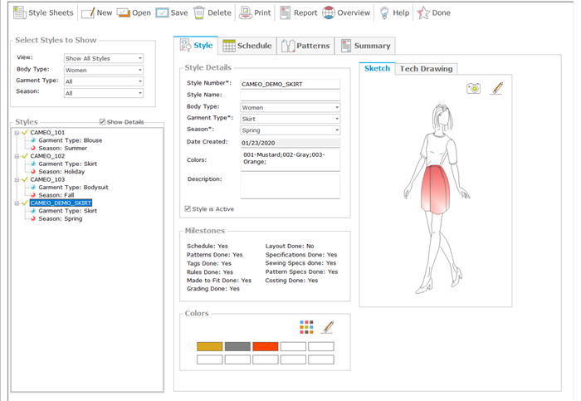This screenshot has width=581, height=401.
Task: Select the orange color swatch
Action: (266, 346)
